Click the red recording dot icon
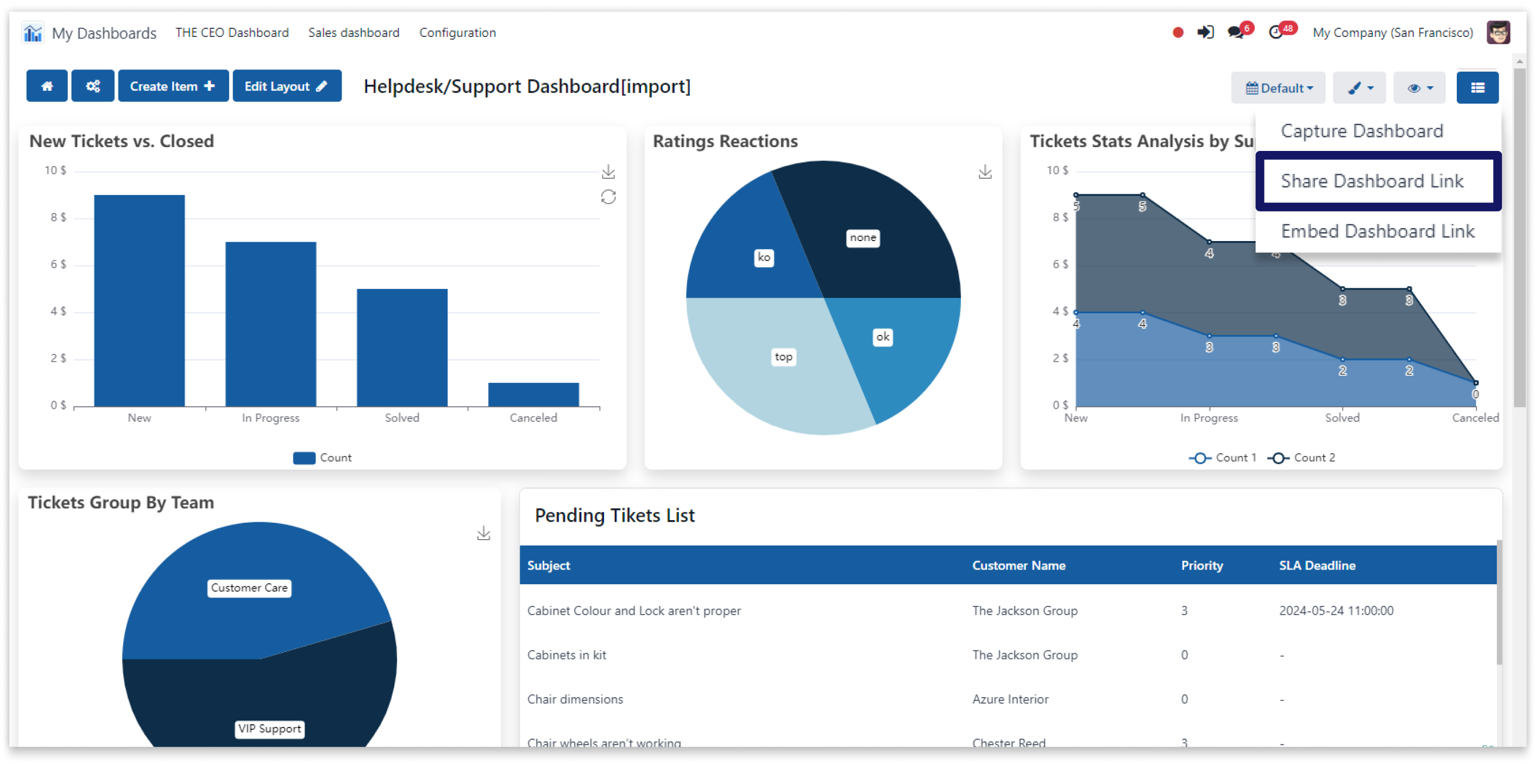Screen dimensions: 1535x765 [1178, 32]
